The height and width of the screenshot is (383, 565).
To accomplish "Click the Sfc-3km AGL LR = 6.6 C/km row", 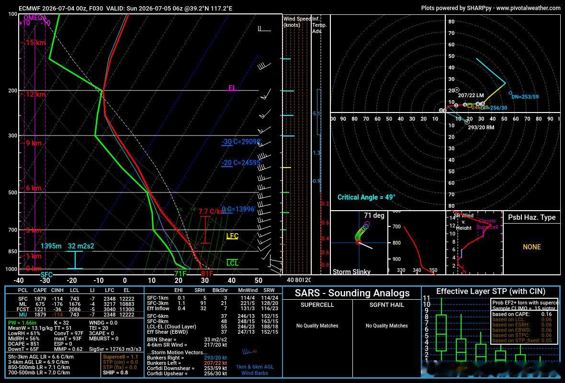I will pyautogui.click(x=41, y=357).
